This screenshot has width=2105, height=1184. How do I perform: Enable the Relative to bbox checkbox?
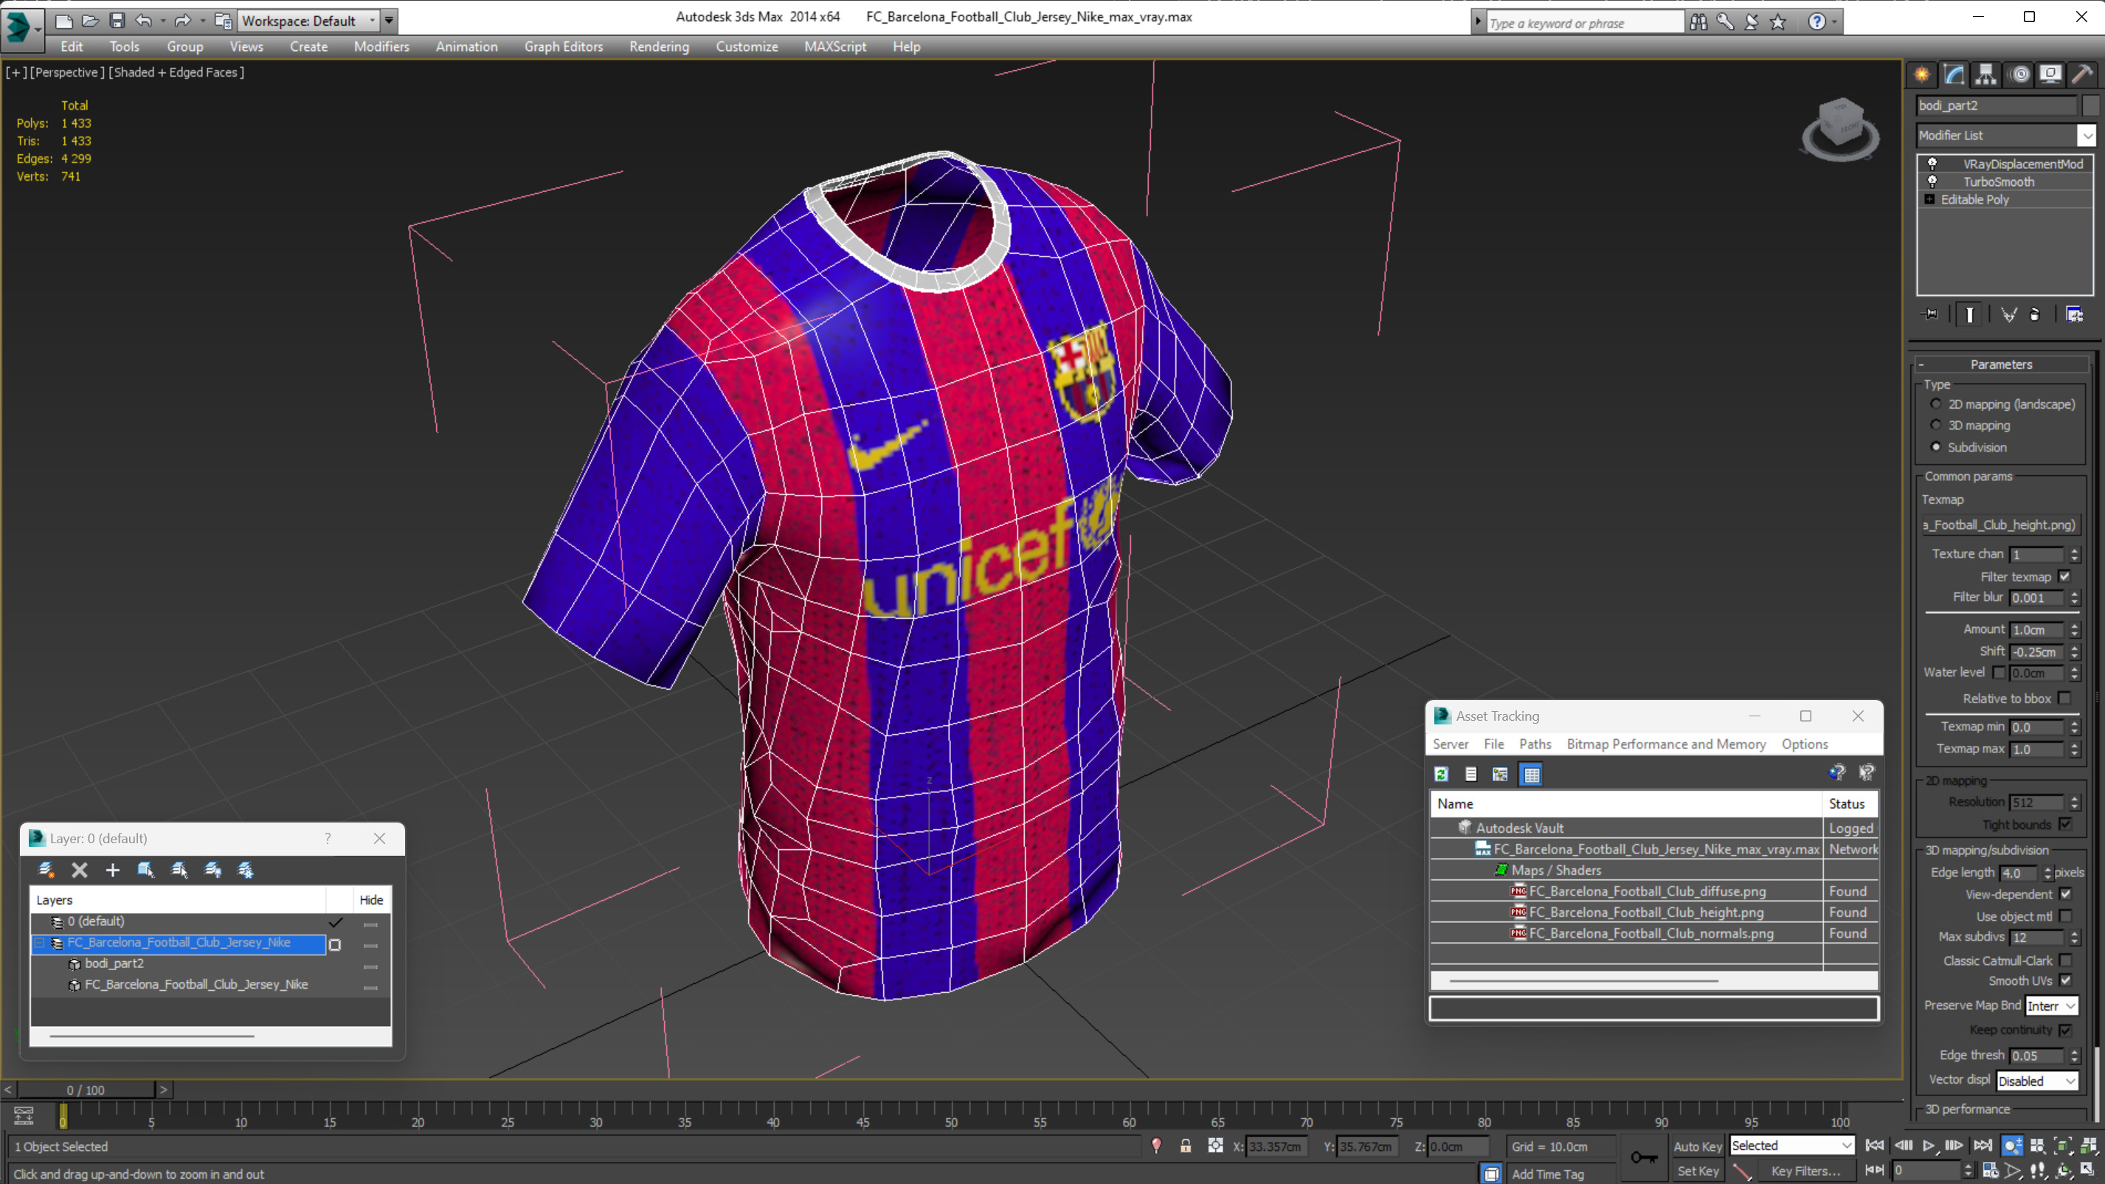pos(2064,698)
